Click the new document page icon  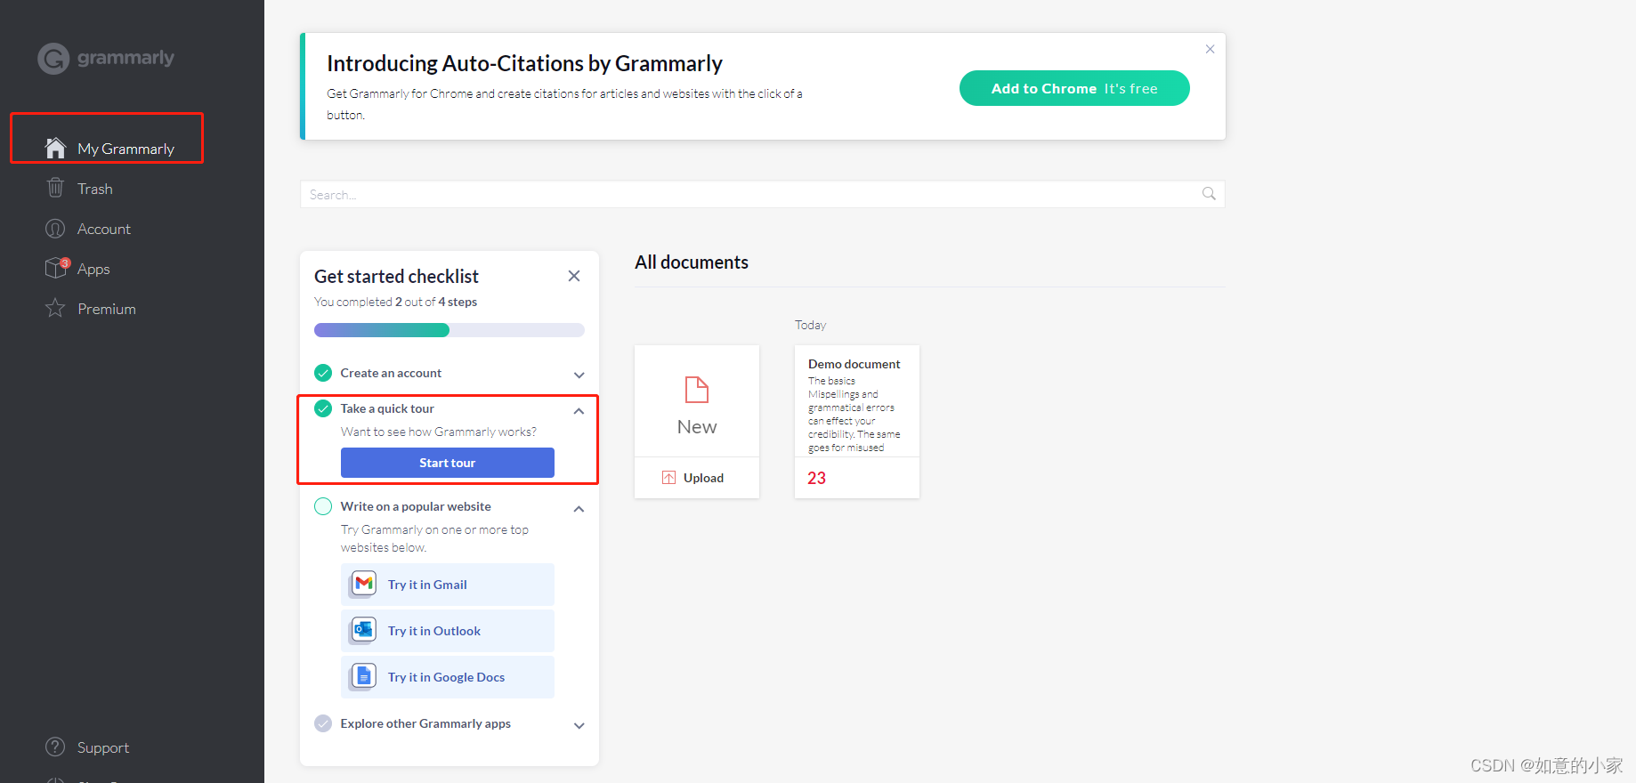click(x=696, y=390)
